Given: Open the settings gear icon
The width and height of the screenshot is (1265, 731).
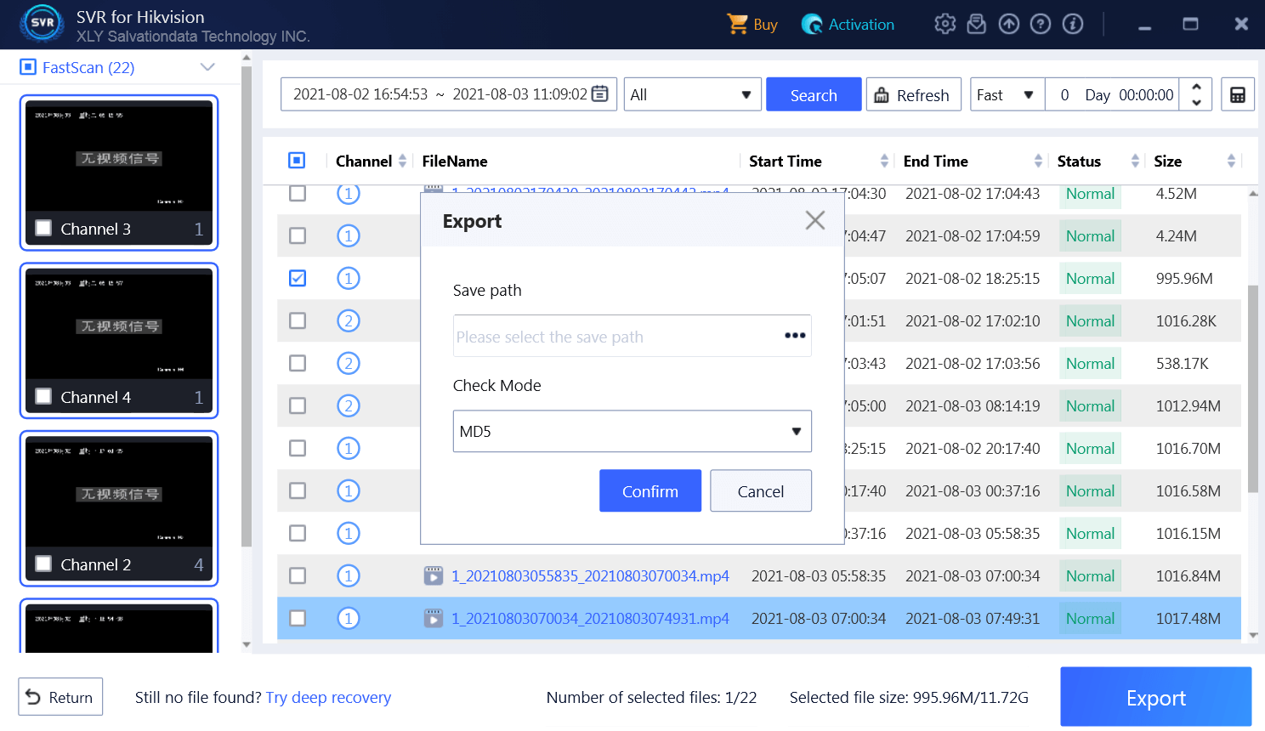Looking at the screenshot, I should (944, 24).
